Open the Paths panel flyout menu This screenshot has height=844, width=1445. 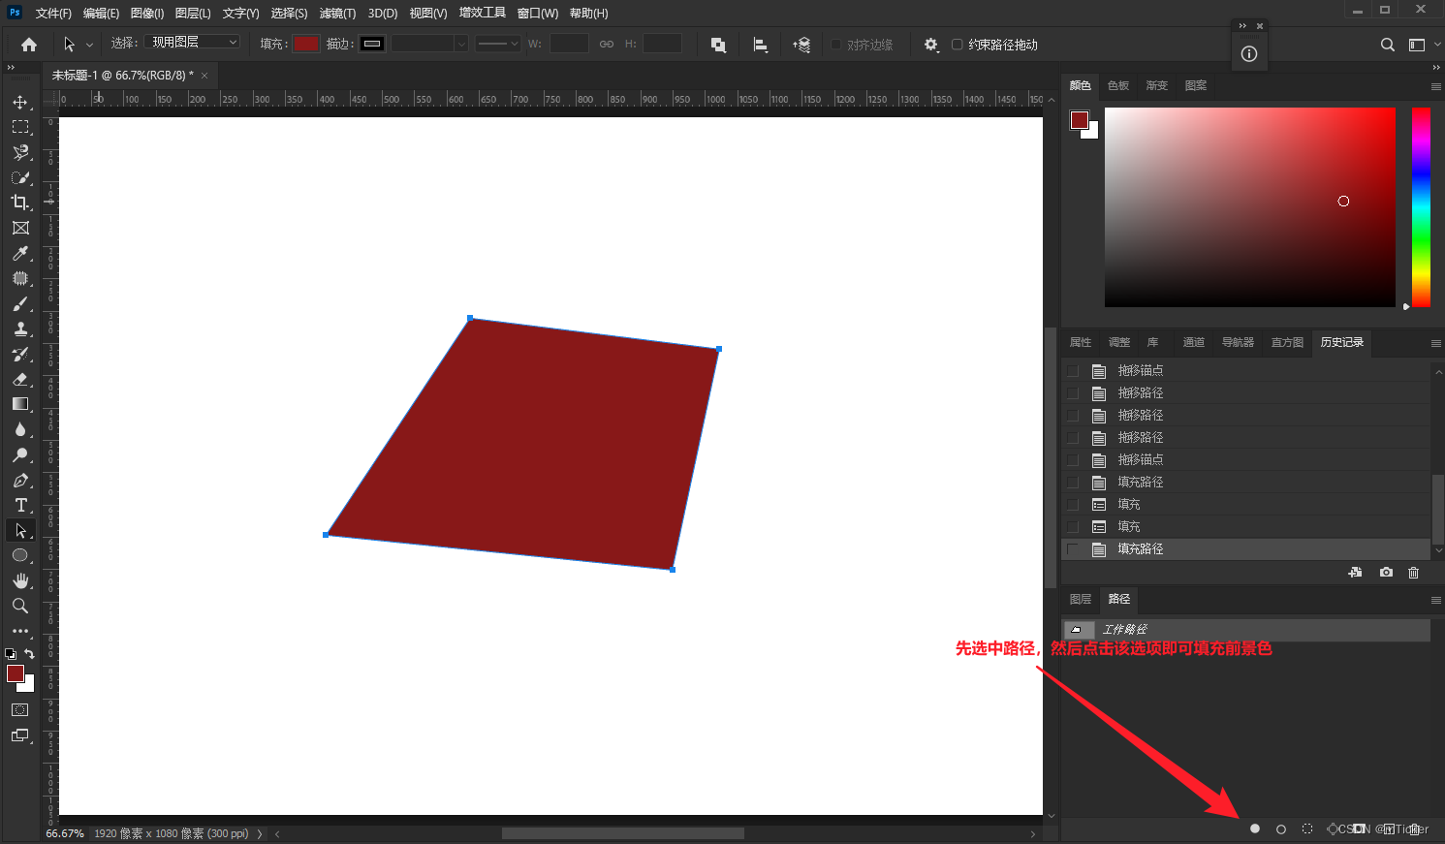pyautogui.click(x=1435, y=600)
